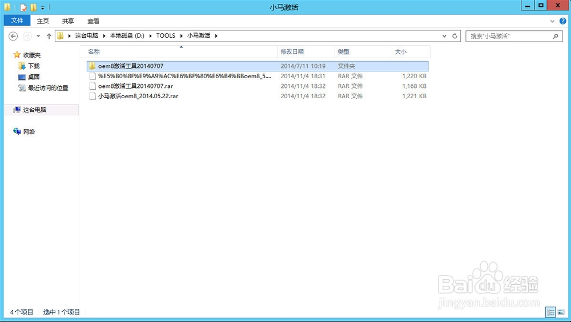Open the Customize Quick Access Toolbar dropdown
This screenshot has width=571, height=322.
click(43, 7)
